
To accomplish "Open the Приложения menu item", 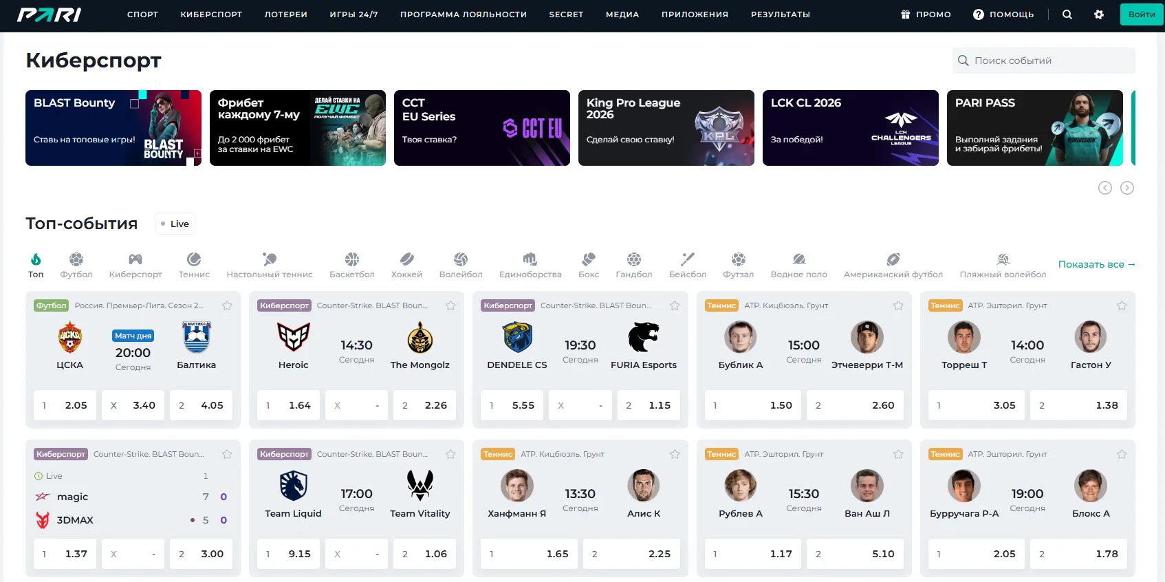I will tap(695, 14).
